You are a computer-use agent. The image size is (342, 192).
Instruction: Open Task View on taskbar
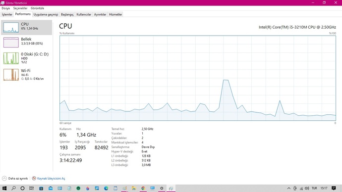(x=32, y=189)
